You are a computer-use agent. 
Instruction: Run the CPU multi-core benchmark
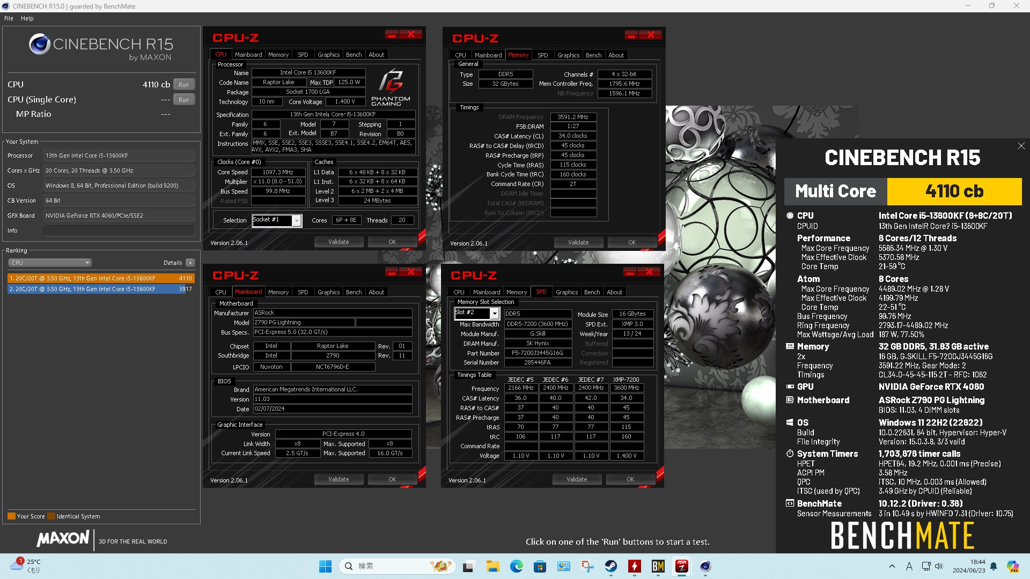point(184,85)
